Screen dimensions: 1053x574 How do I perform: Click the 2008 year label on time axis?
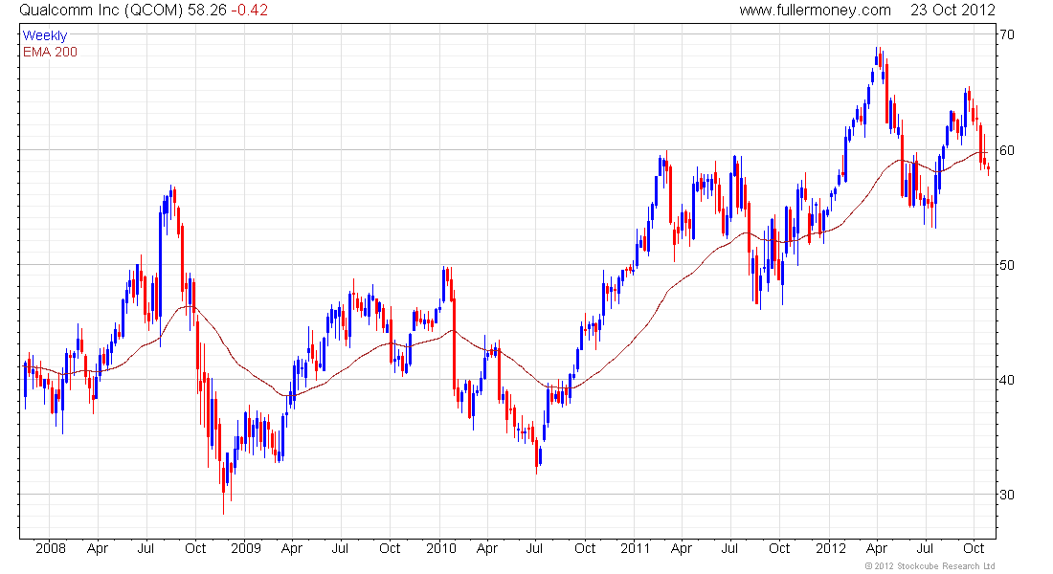51,548
